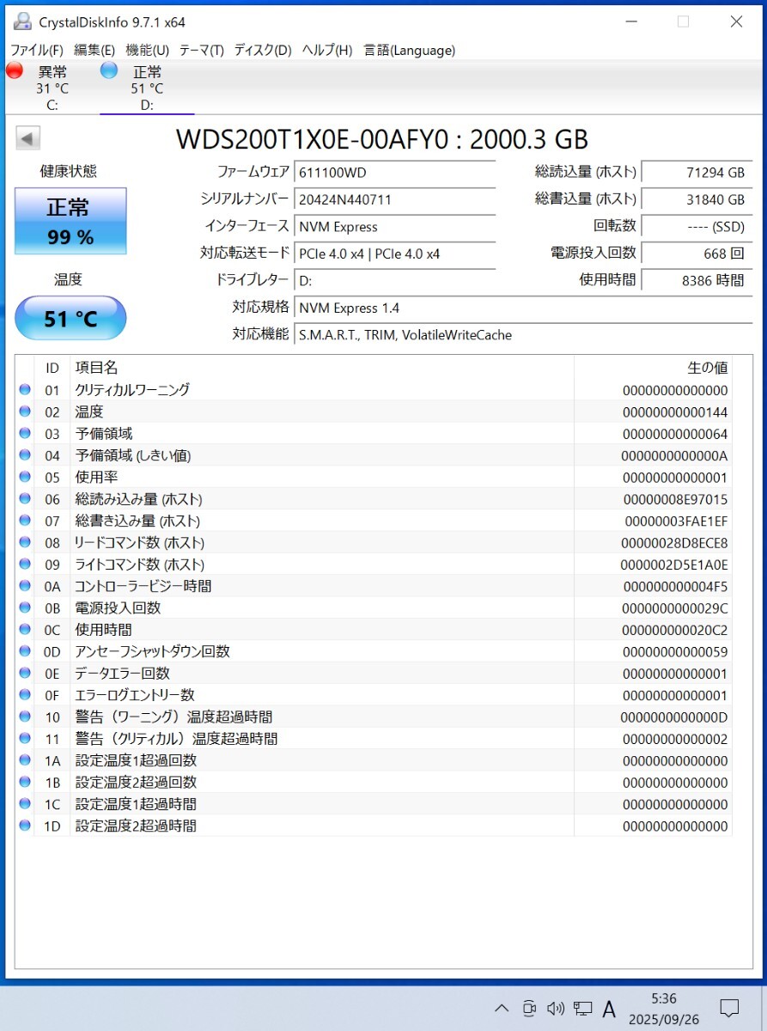The height and width of the screenshot is (1031, 767).
Task: Click status orb of 使用時間 row 0C
Action: pyautogui.click(x=25, y=630)
